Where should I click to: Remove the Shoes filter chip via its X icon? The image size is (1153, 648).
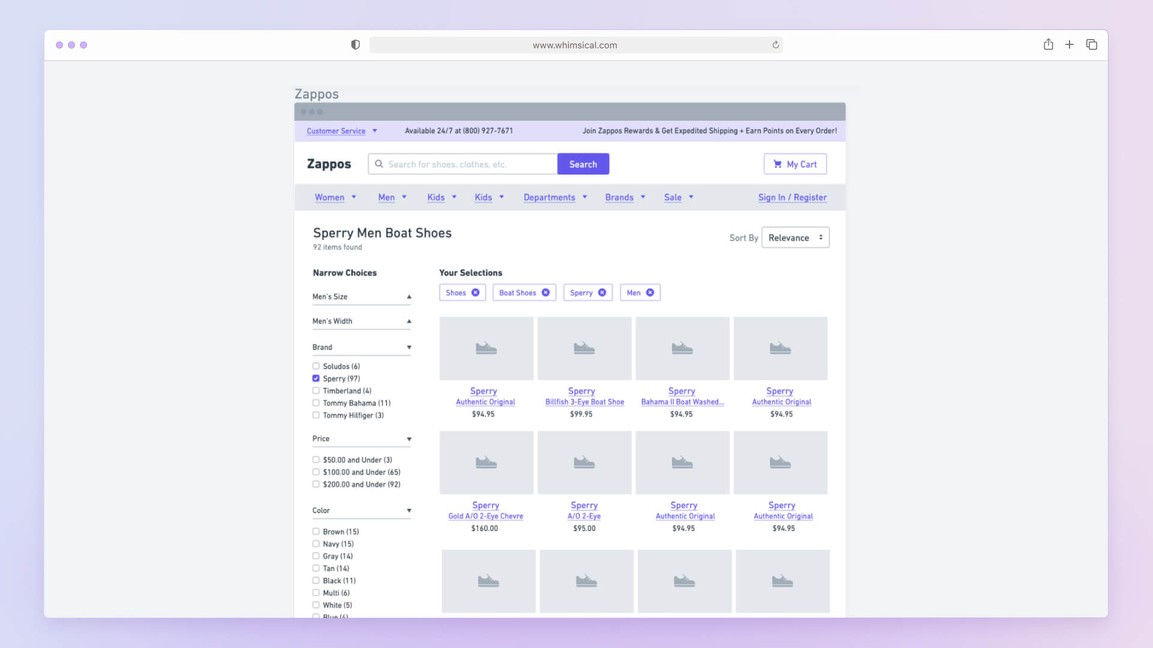coord(475,292)
